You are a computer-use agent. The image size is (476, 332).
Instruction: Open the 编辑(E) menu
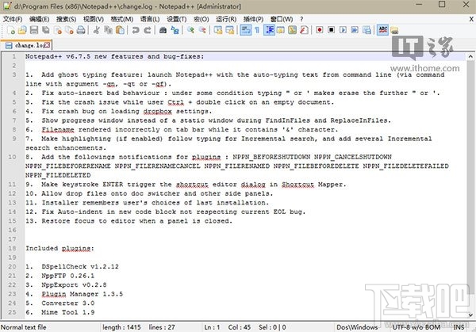coord(39,19)
